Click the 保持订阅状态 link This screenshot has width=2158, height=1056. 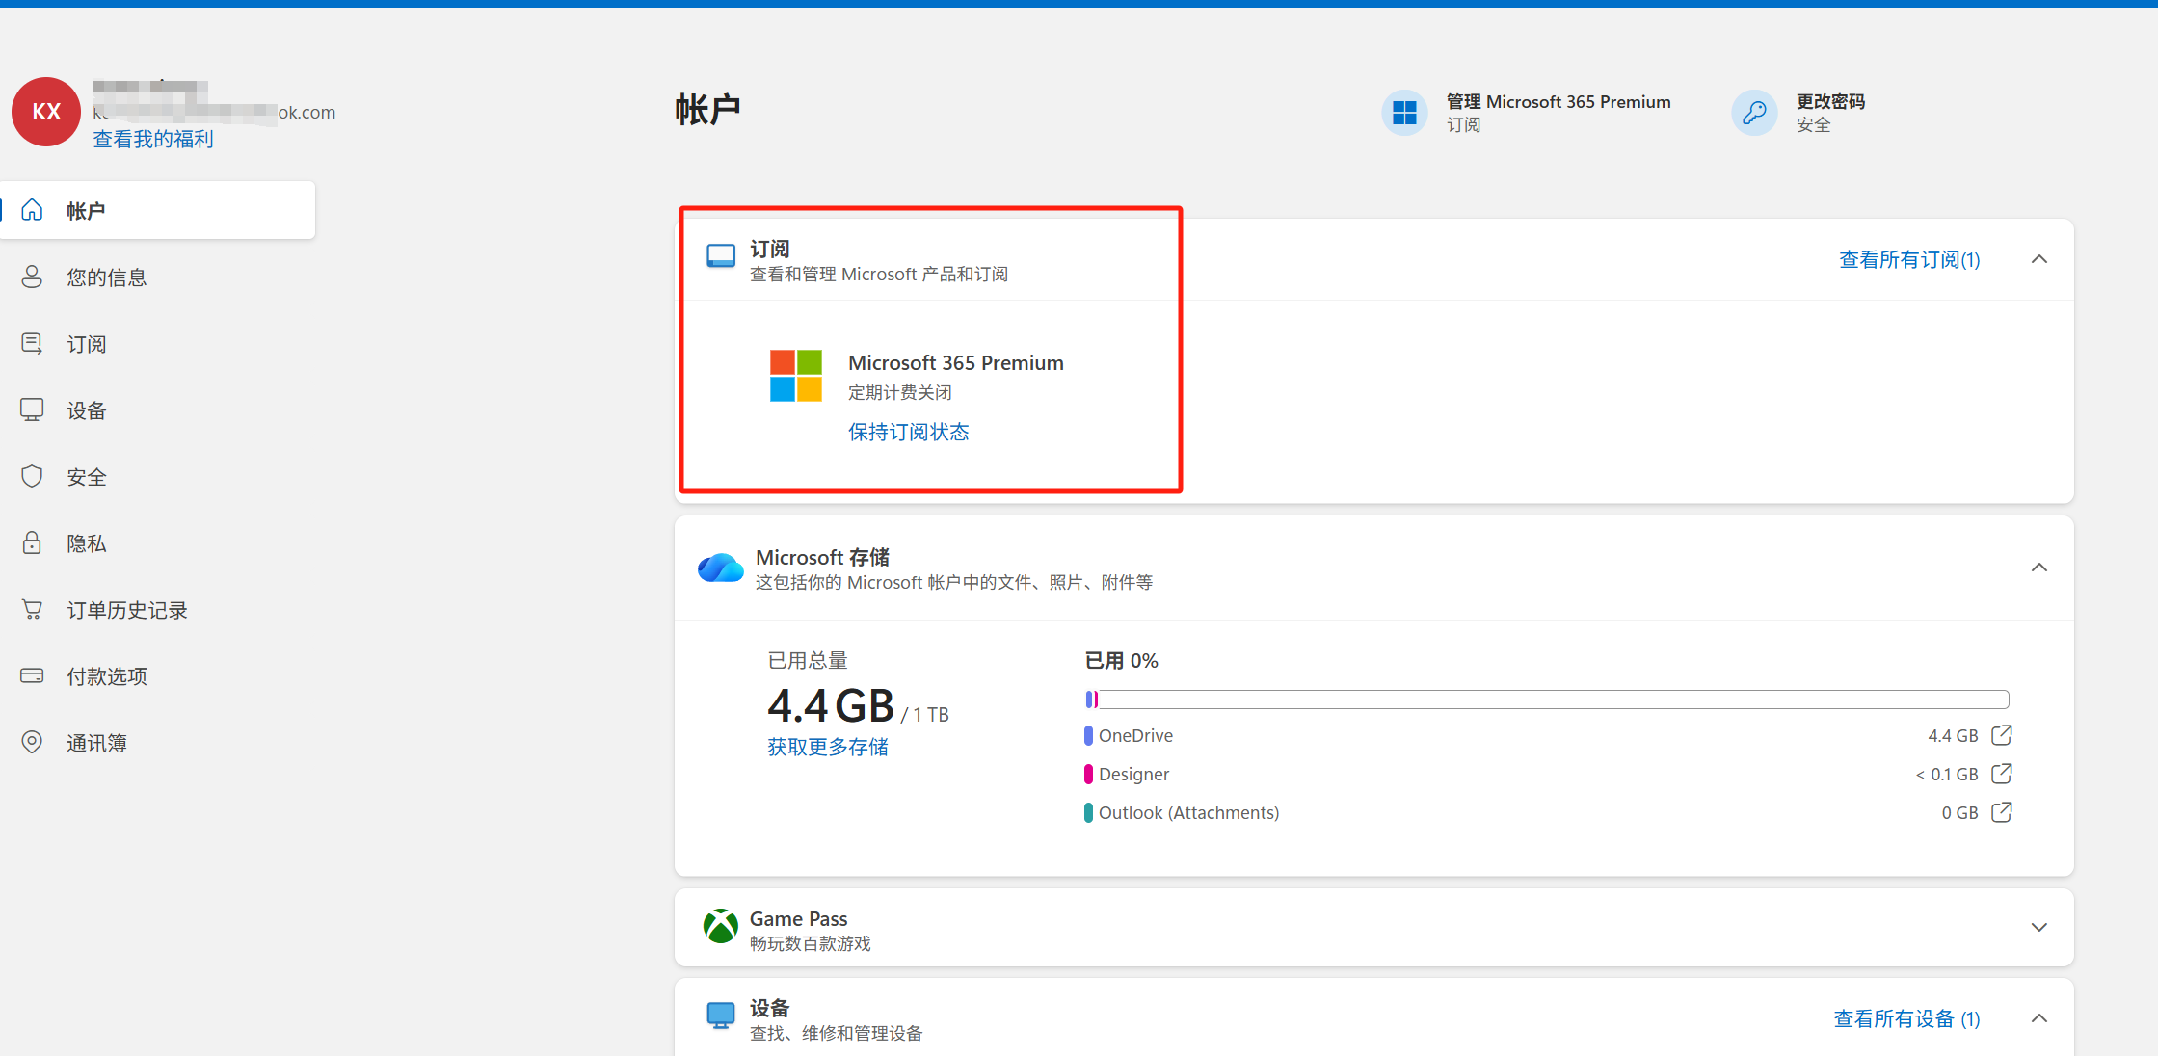[909, 433]
